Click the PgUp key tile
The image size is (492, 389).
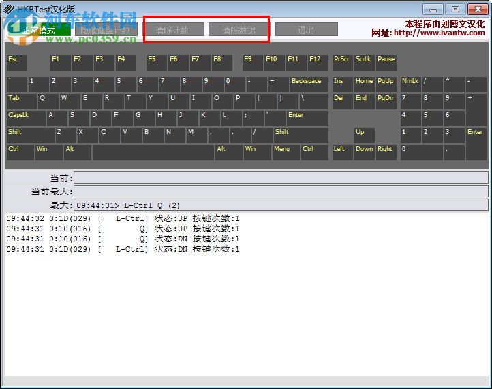[x=386, y=84]
